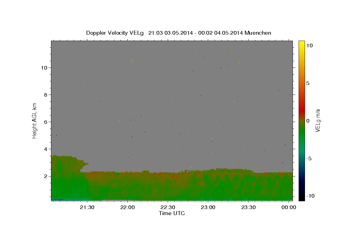Click the colorbar value -10 label

point(310,196)
